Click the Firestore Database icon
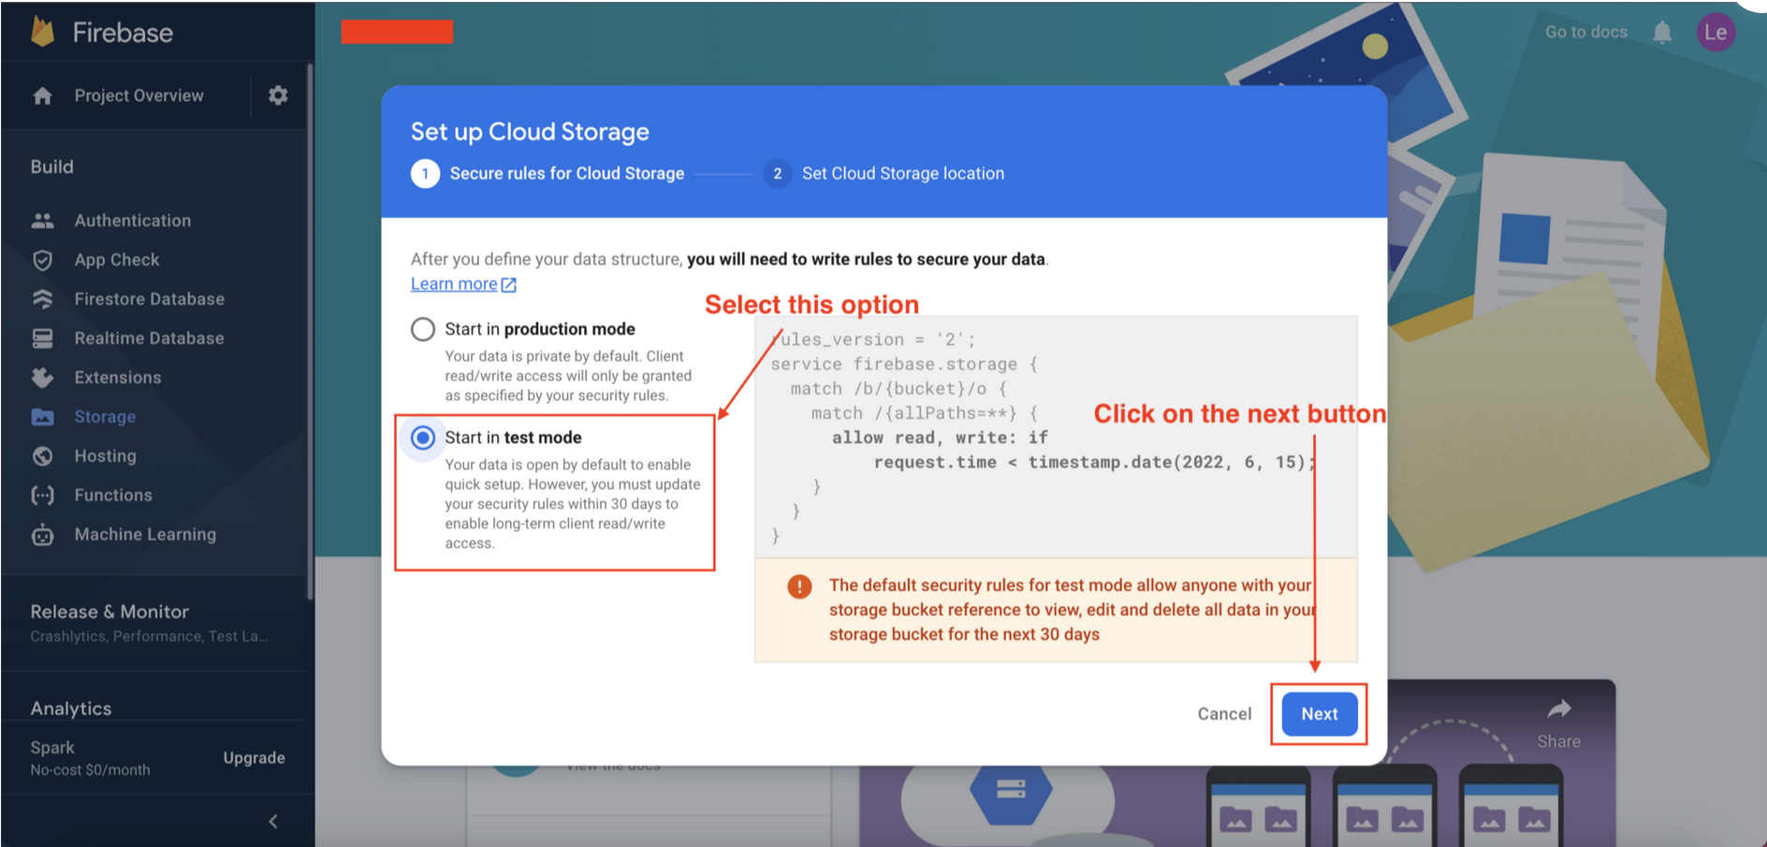Image resolution: width=1767 pixels, height=847 pixels. (42, 299)
